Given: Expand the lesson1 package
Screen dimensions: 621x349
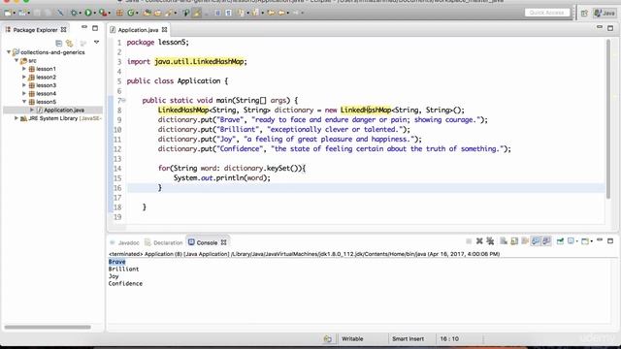Looking at the screenshot, I should 24,69.
